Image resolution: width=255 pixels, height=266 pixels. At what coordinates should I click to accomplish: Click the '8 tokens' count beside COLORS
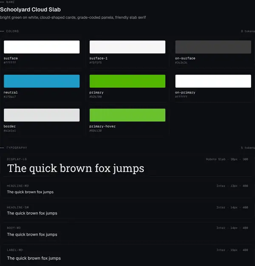(x=248, y=31)
